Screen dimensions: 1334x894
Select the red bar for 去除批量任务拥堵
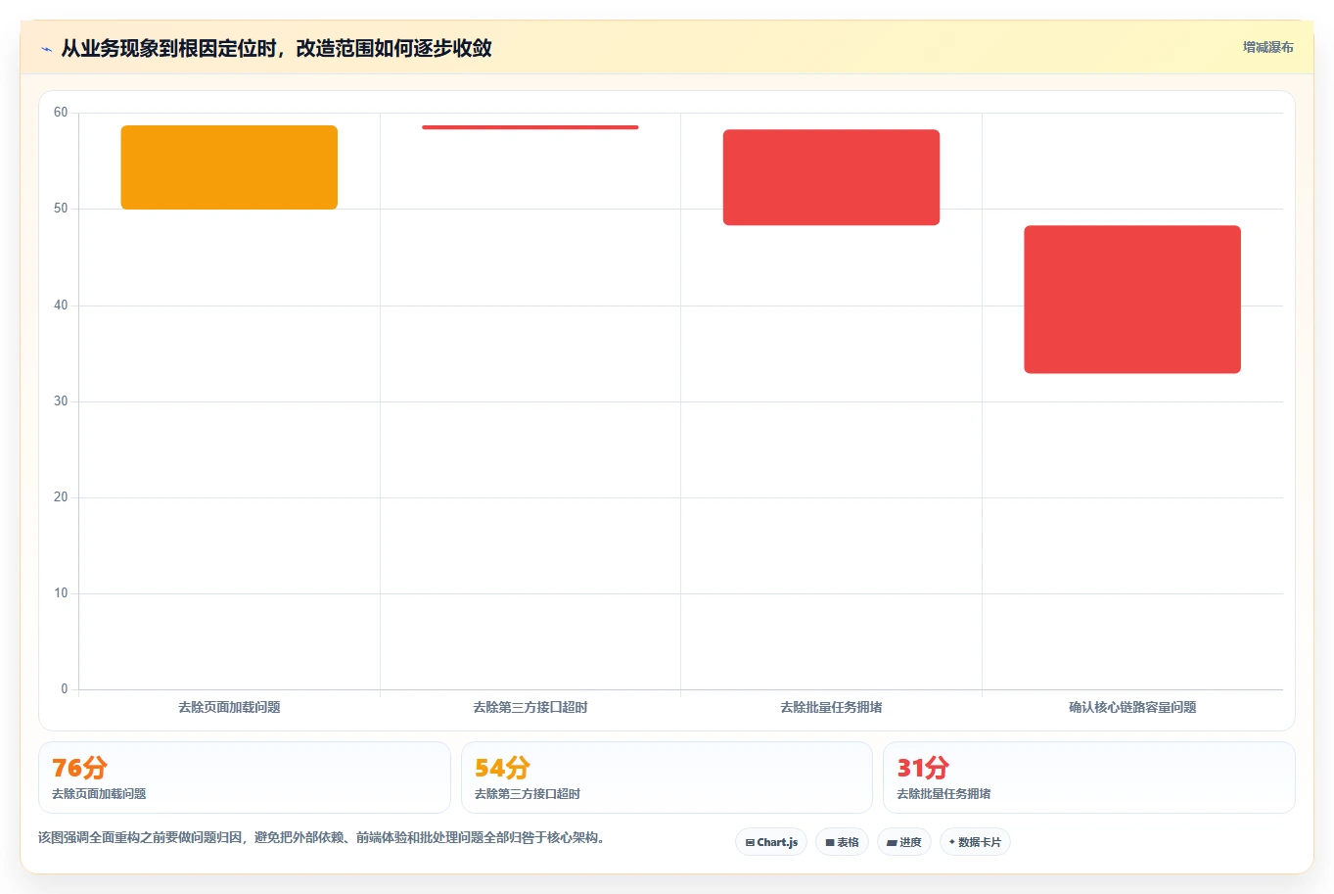[x=831, y=177]
